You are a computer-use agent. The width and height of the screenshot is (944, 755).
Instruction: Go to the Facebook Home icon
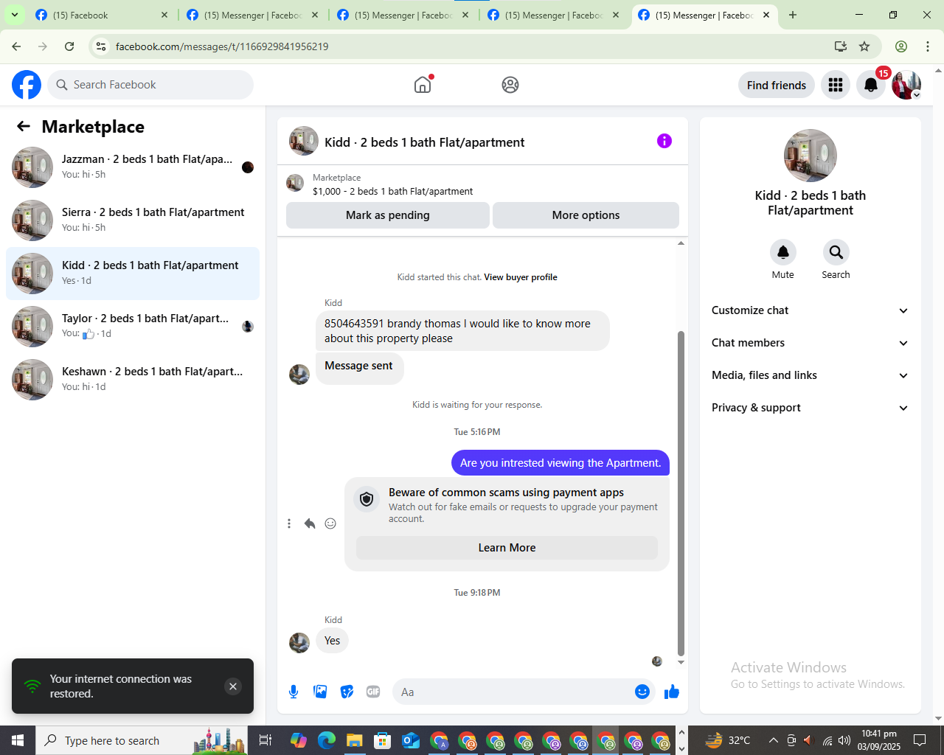pos(423,85)
